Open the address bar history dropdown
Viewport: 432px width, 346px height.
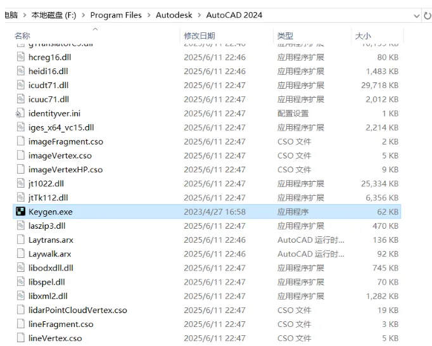point(417,16)
